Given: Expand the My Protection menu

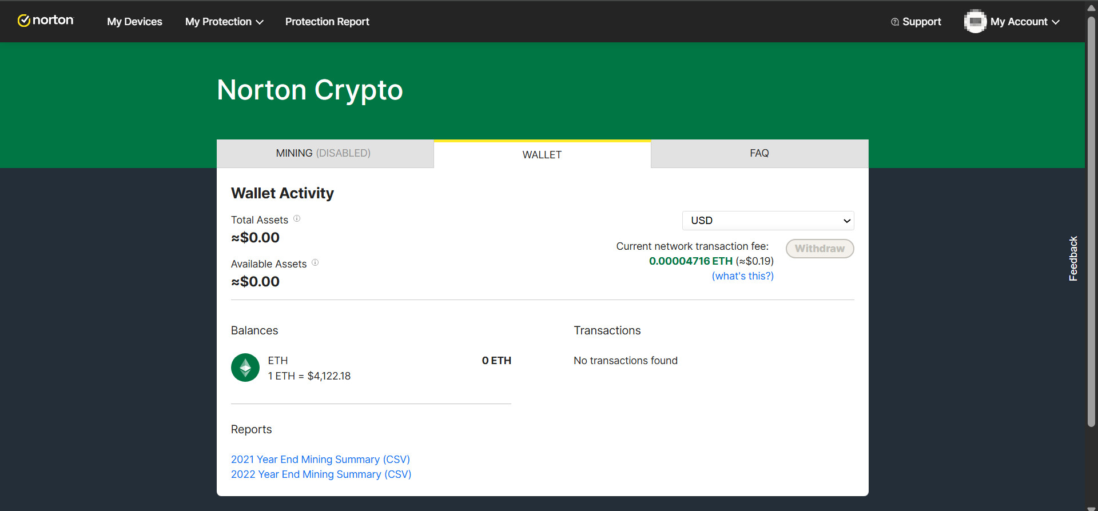Looking at the screenshot, I should pos(224,22).
